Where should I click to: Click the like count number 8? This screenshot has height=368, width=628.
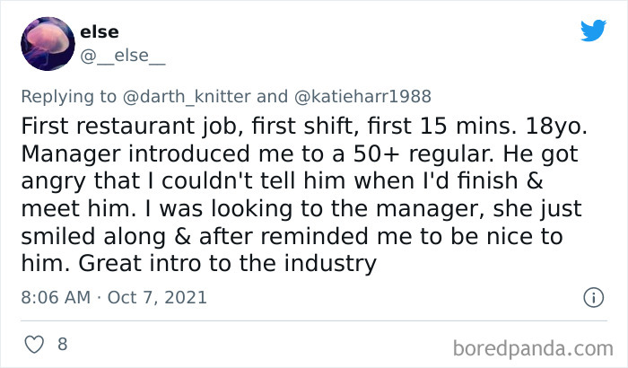click(x=64, y=344)
